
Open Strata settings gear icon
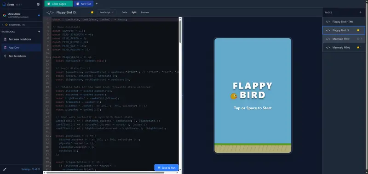point(38,4)
